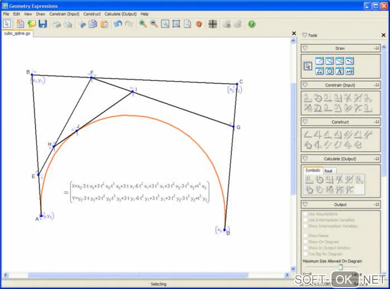390x289 pixels.
Task: Collapse the Draw panel header arrow
Action: (x=305, y=48)
